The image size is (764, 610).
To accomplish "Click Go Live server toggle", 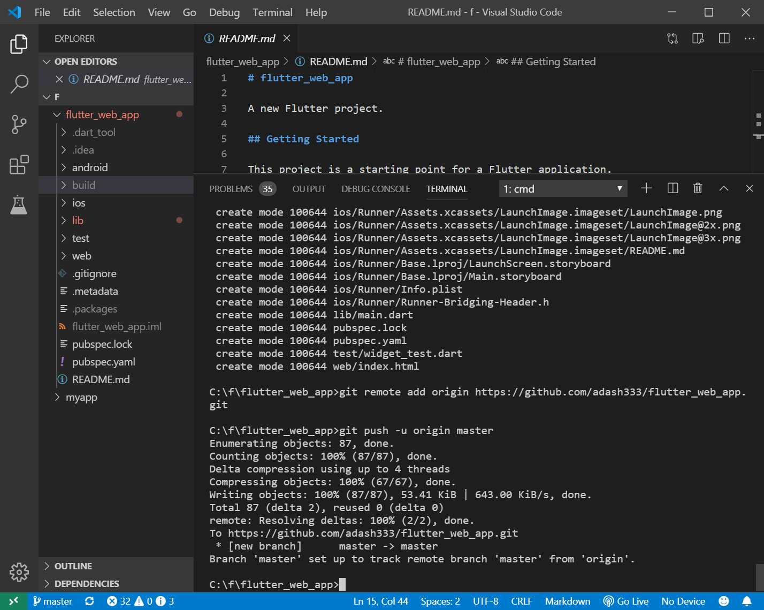I will click(626, 601).
